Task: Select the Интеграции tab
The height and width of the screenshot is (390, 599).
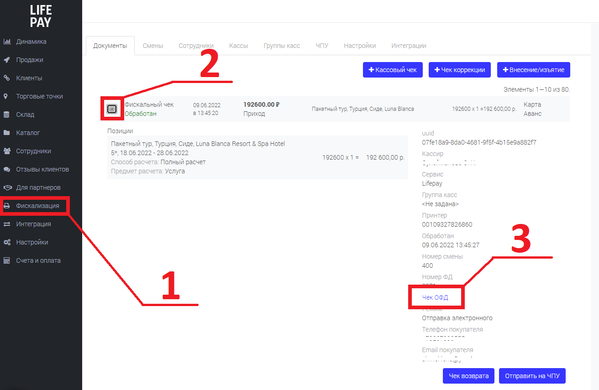Action: pyautogui.click(x=409, y=46)
